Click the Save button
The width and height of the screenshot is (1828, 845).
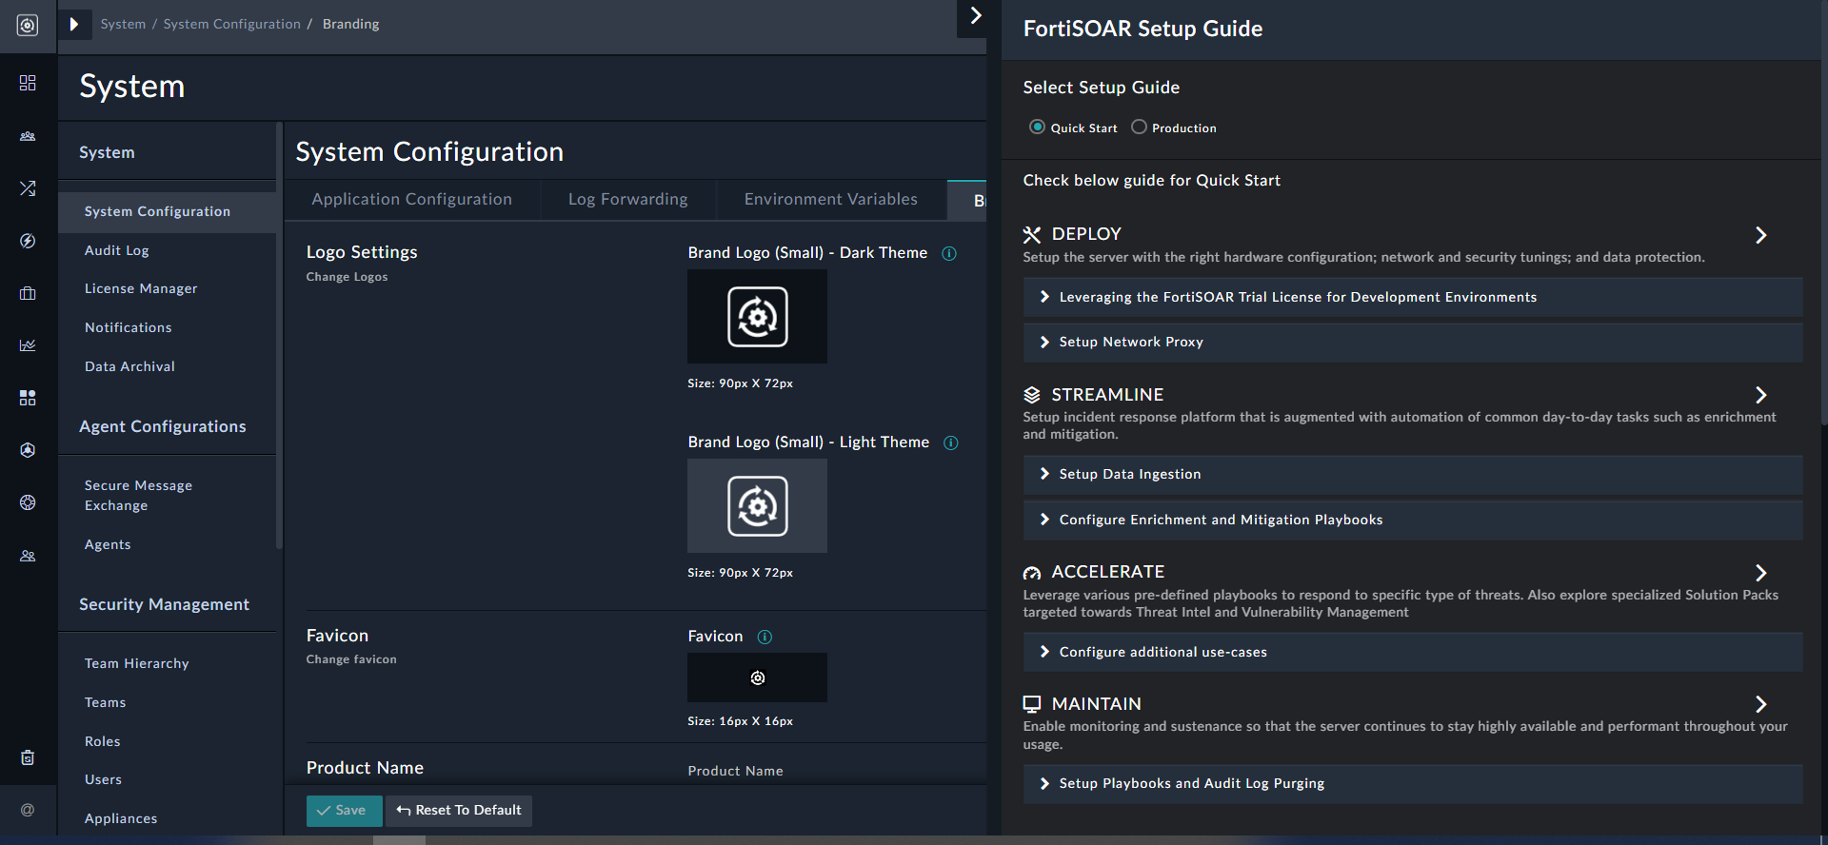click(x=344, y=811)
